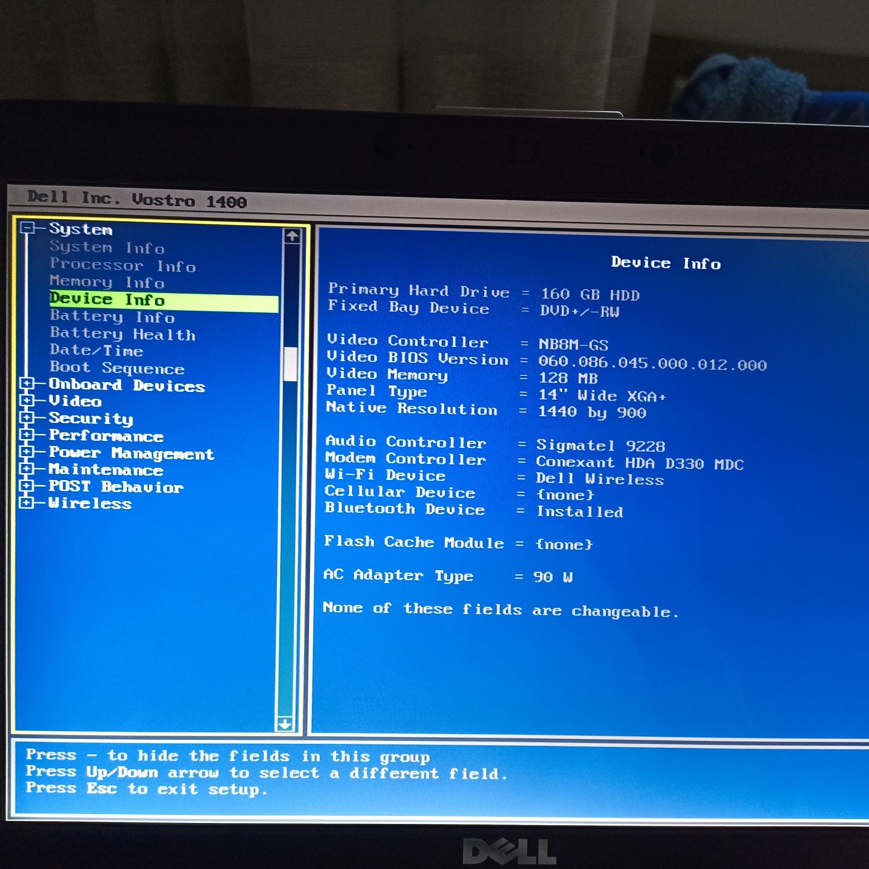Click the Bluetooth 'Installed' value
This screenshot has height=869, width=869.
coord(580,511)
